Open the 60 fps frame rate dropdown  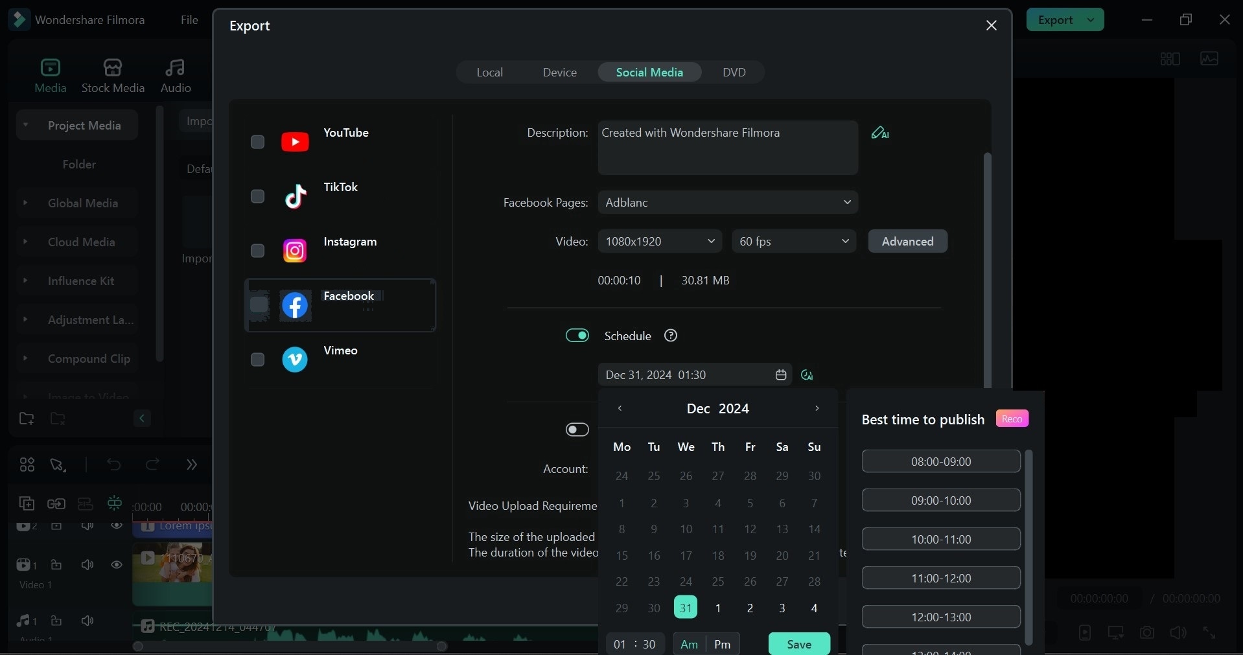[794, 241]
